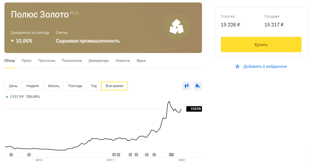
Task: Set a price alert with the bell-plus icon
Action: tap(197, 86)
